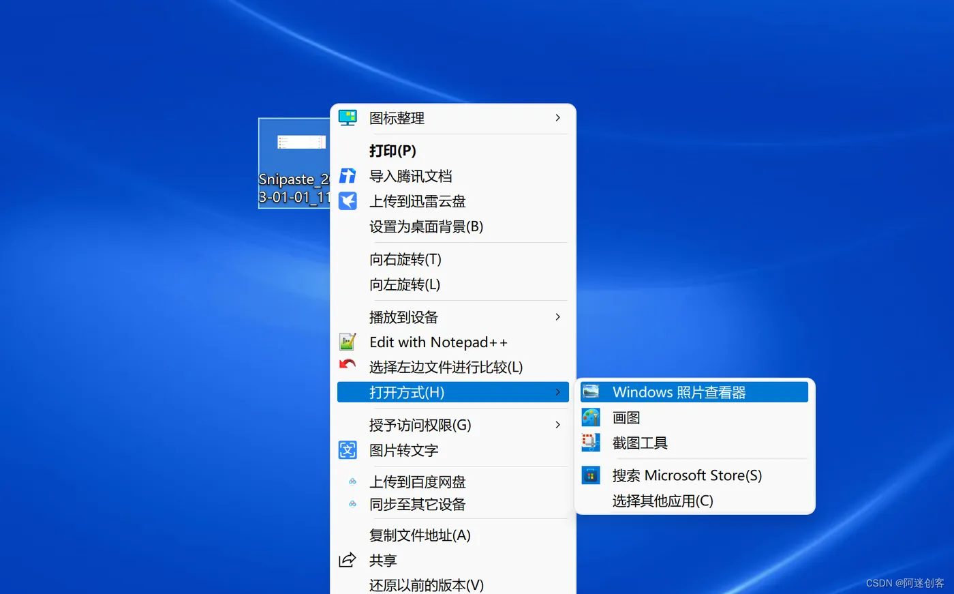The image size is (954, 594).
Task: Select the Snipaste desktop file thumbnail
Action: [301, 142]
